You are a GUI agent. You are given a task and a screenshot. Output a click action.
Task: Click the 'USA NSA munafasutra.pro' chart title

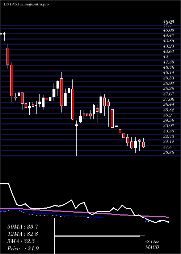[x=26, y=4]
